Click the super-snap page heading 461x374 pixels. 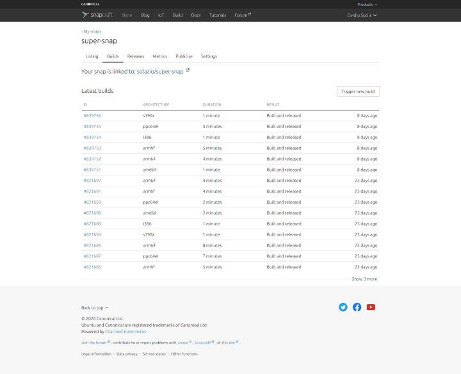click(x=99, y=41)
